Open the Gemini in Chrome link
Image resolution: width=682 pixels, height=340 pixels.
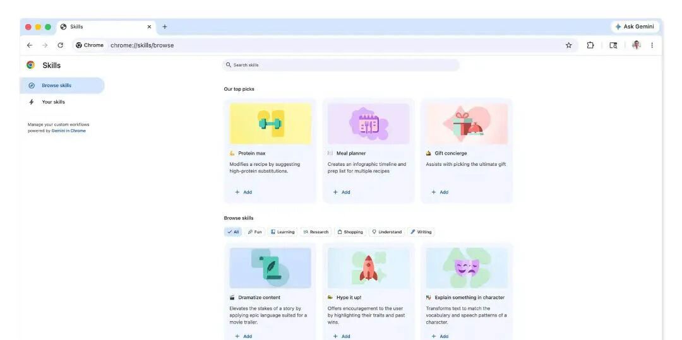click(68, 131)
